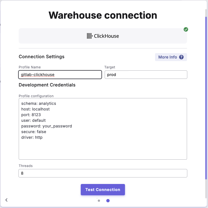Select the highlighted second pagination dot

(108, 201)
